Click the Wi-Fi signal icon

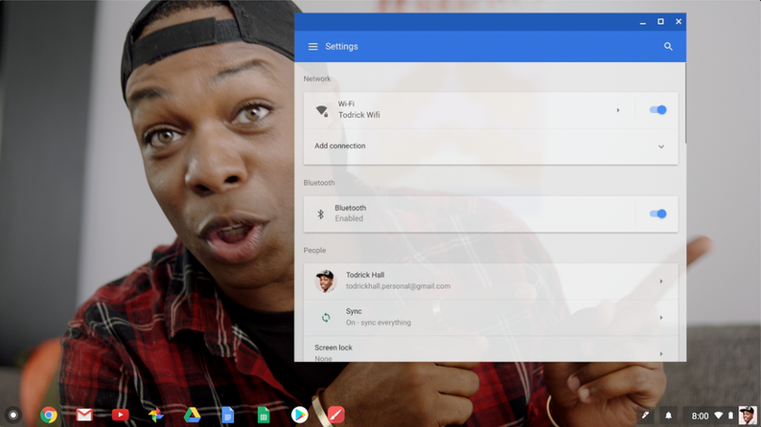click(x=322, y=110)
